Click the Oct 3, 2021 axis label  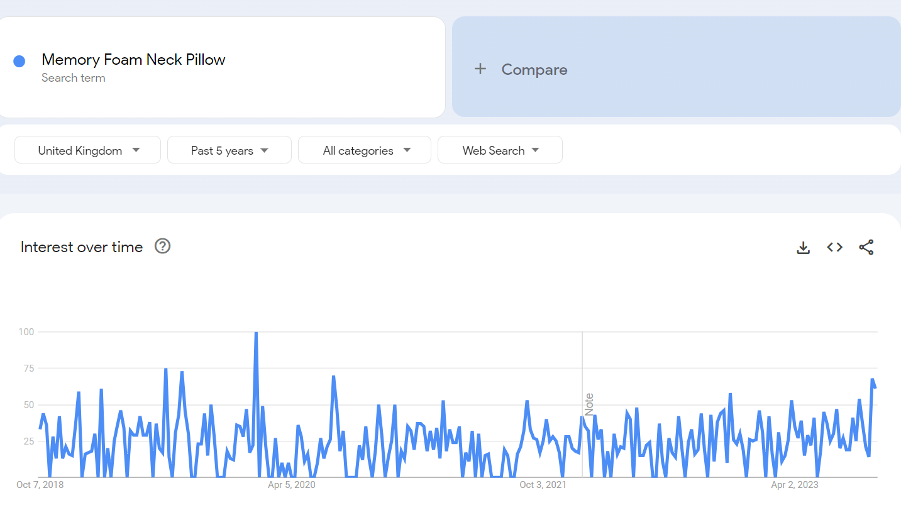pos(543,485)
